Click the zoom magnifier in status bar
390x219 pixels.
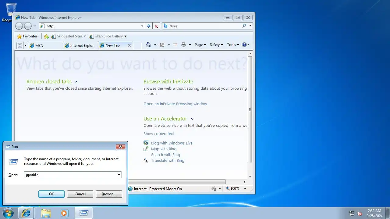[228, 189]
